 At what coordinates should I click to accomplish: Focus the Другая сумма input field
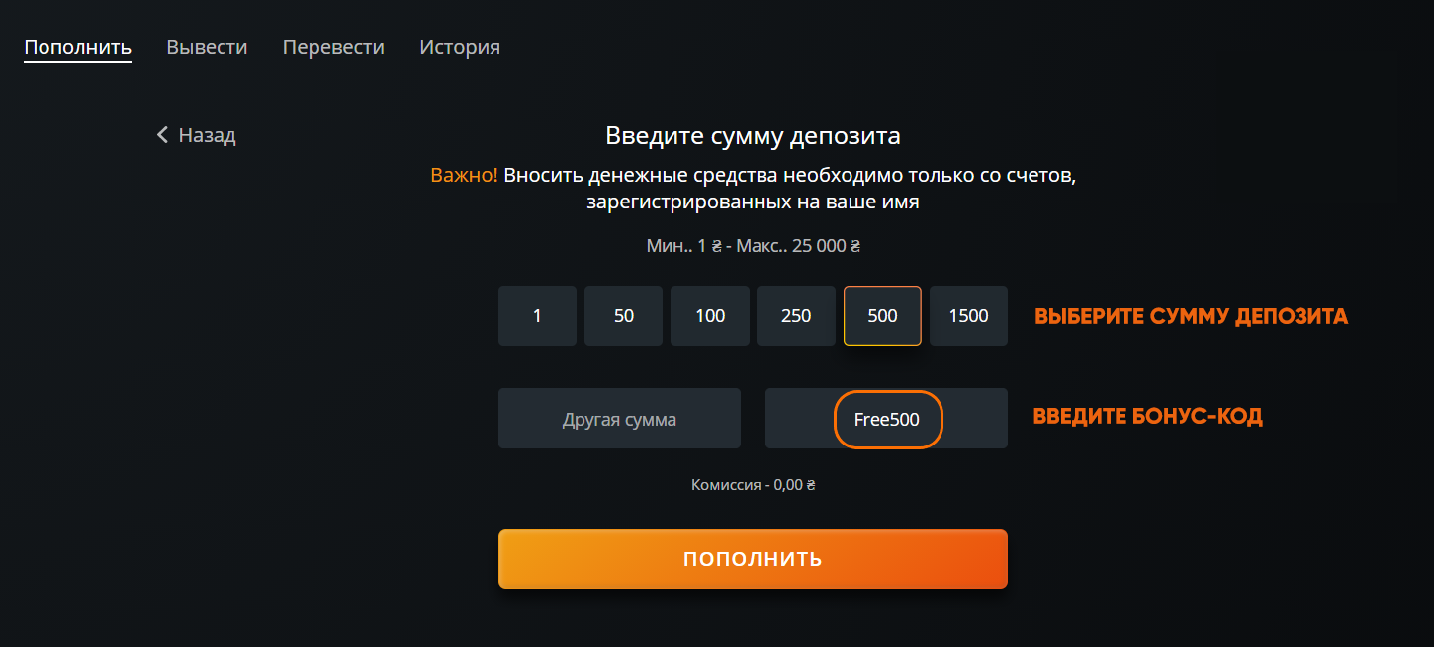pyautogui.click(x=619, y=419)
